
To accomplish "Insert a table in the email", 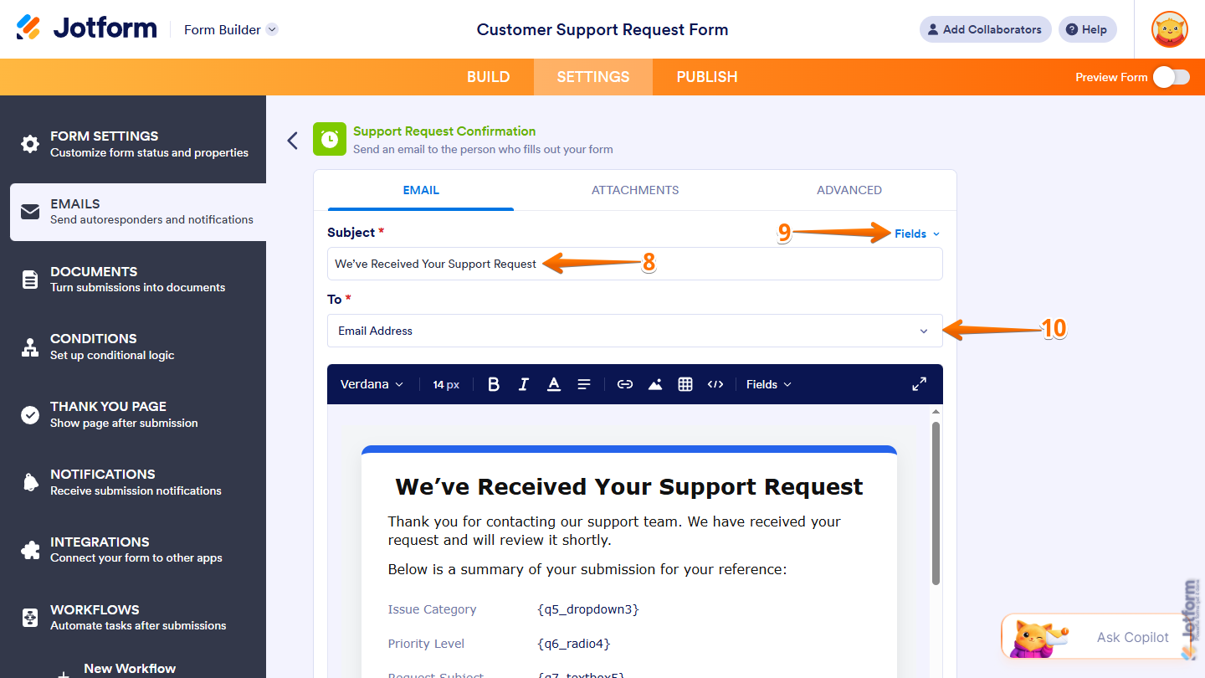I will click(685, 384).
